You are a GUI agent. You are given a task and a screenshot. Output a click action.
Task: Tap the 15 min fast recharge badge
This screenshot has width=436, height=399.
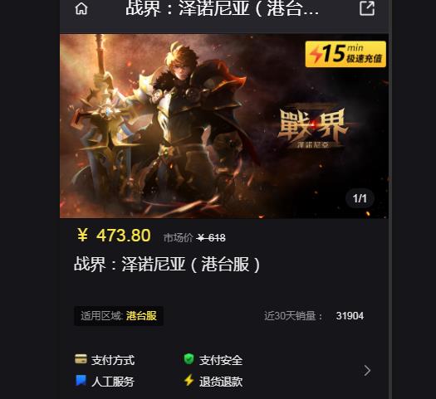click(345, 55)
